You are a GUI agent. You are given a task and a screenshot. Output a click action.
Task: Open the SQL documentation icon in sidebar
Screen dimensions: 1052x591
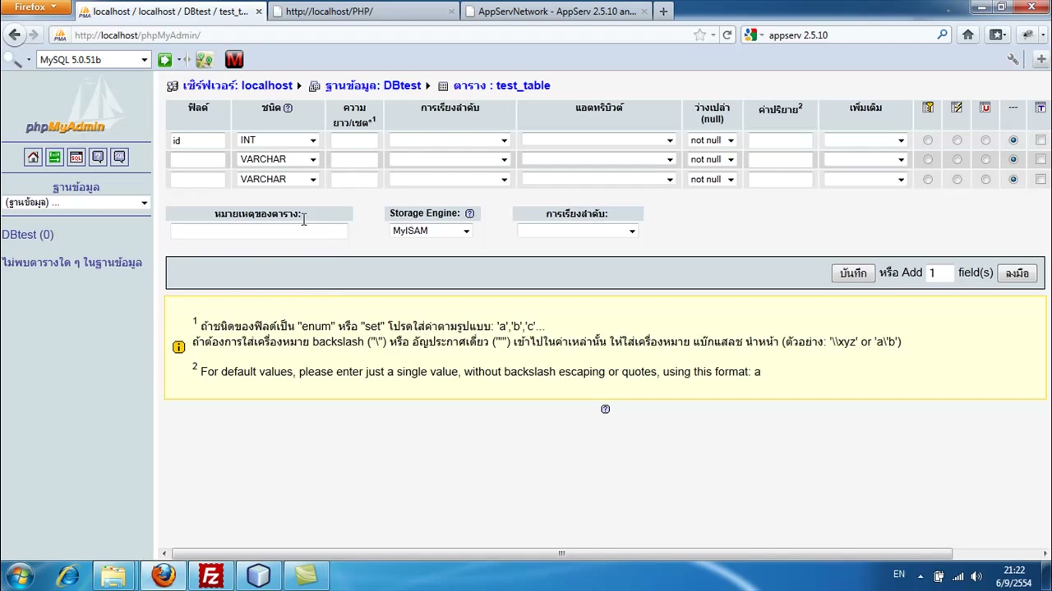119,157
